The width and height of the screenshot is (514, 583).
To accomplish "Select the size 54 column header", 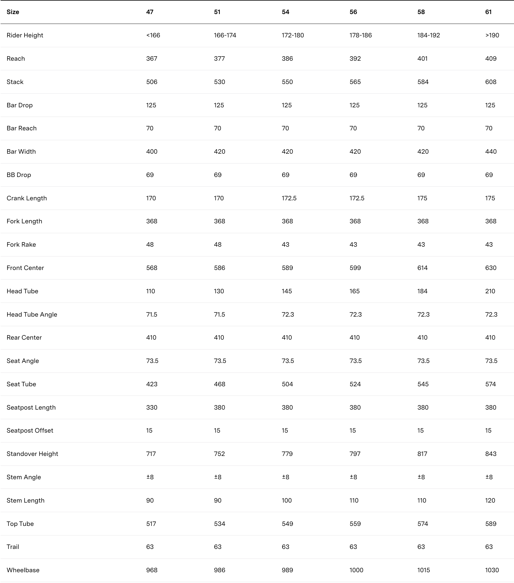I will pos(285,12).
